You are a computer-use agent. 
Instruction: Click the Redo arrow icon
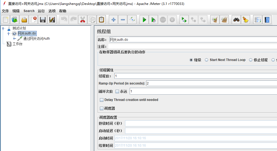tap(73, 19)
